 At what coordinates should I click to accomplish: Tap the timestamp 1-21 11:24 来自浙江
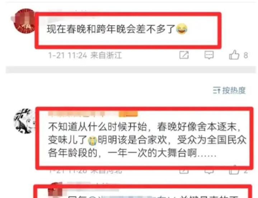pos(85,55)
